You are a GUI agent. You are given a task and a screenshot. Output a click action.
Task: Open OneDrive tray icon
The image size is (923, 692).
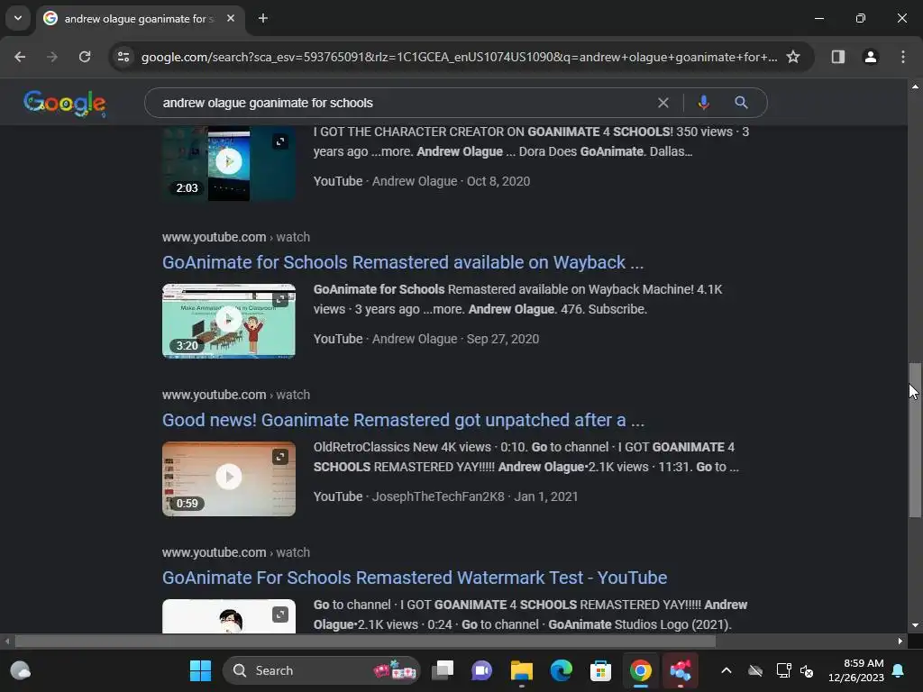click(x=755, y=670)
